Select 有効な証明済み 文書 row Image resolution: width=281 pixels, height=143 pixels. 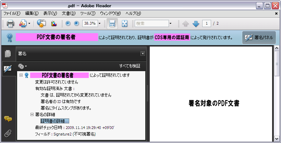tap(55, 89)
